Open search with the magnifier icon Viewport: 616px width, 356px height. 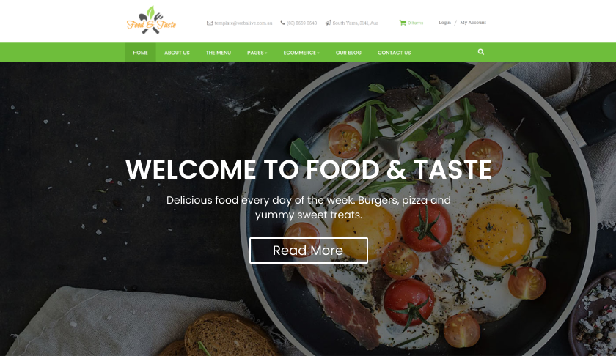click(x=481, y=52)
